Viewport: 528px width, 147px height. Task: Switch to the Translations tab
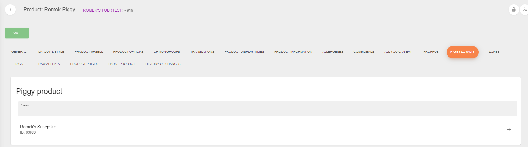pos(202,52)
